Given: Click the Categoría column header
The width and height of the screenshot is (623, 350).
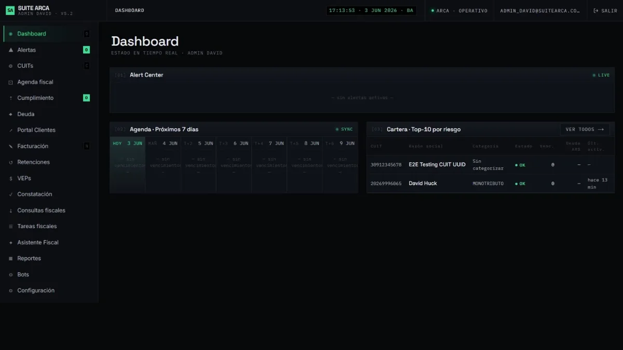Looking at the screenshot, I should point(485,146).
